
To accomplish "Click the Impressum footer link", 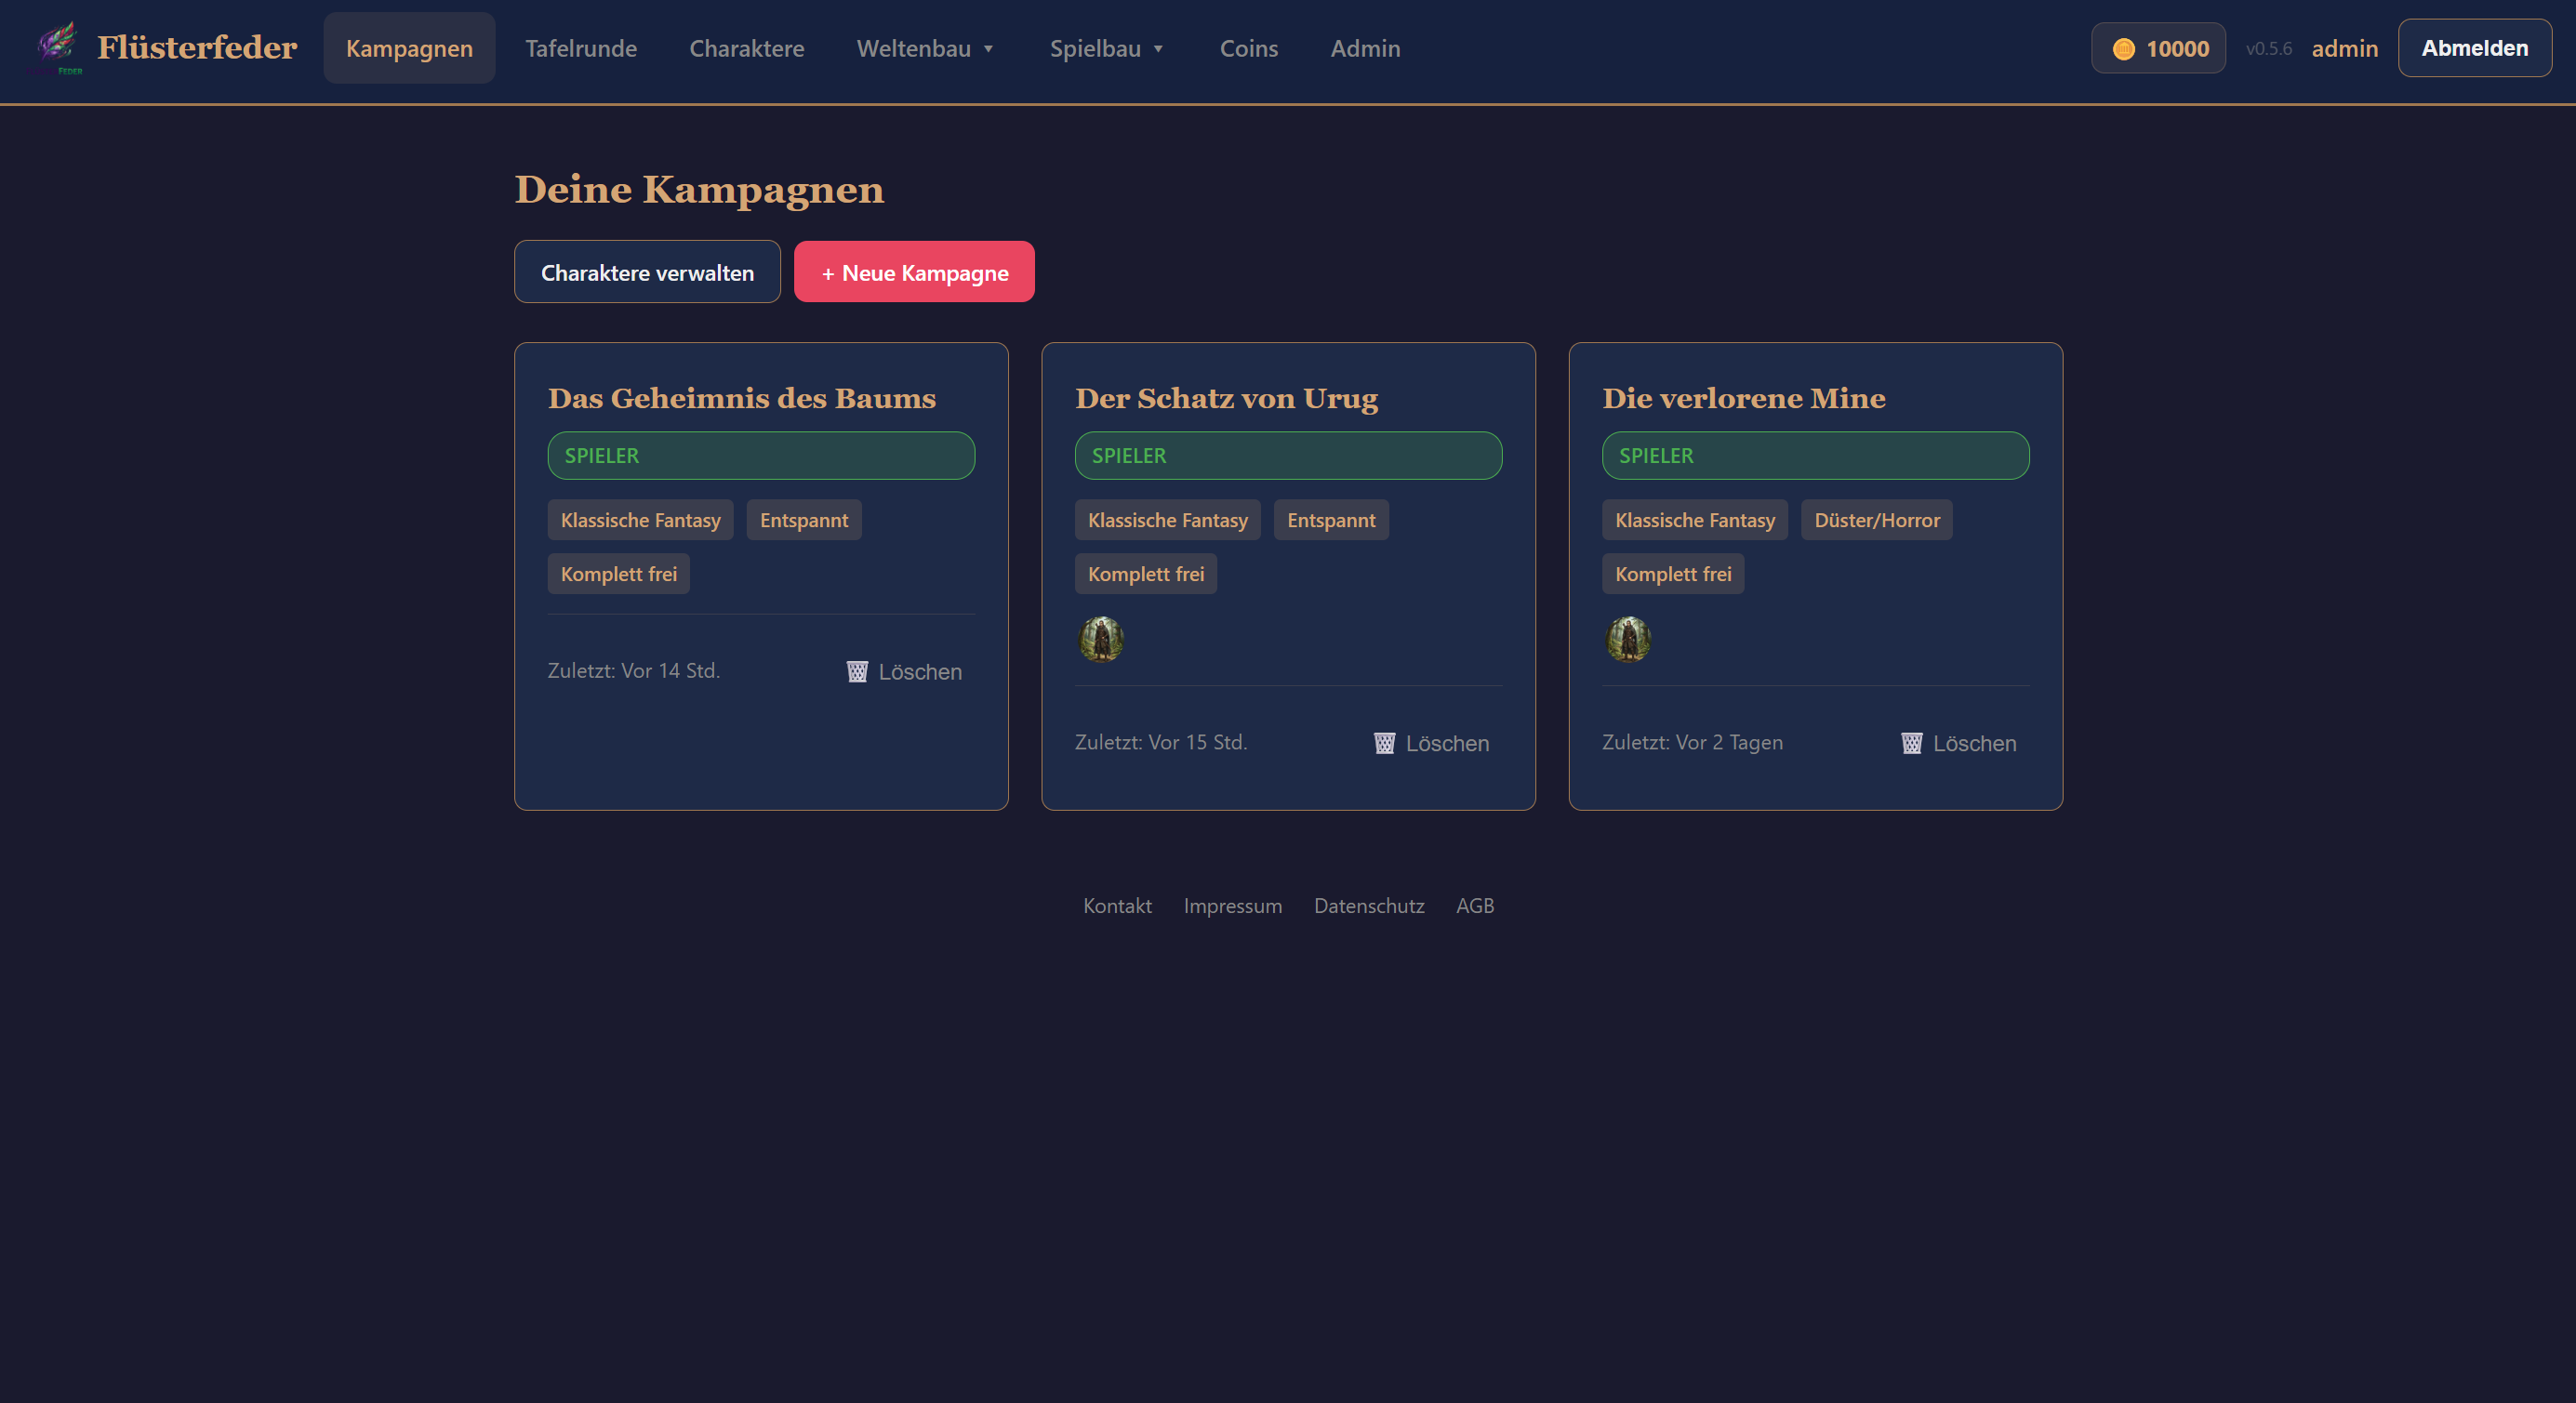I will (1232, 906).
